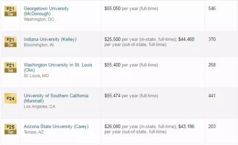The height and width of the screenshot is (145, 238).
Task: Select the $55,400 per year tuition text
Action: coord(131,65)
